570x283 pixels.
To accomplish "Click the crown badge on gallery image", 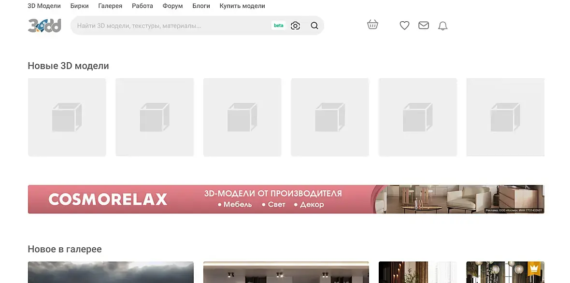I will 534,269.
